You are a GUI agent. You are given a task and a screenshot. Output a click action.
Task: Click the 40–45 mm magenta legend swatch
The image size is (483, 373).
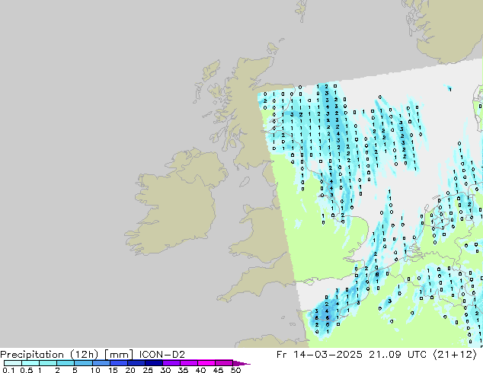point(206,363)
